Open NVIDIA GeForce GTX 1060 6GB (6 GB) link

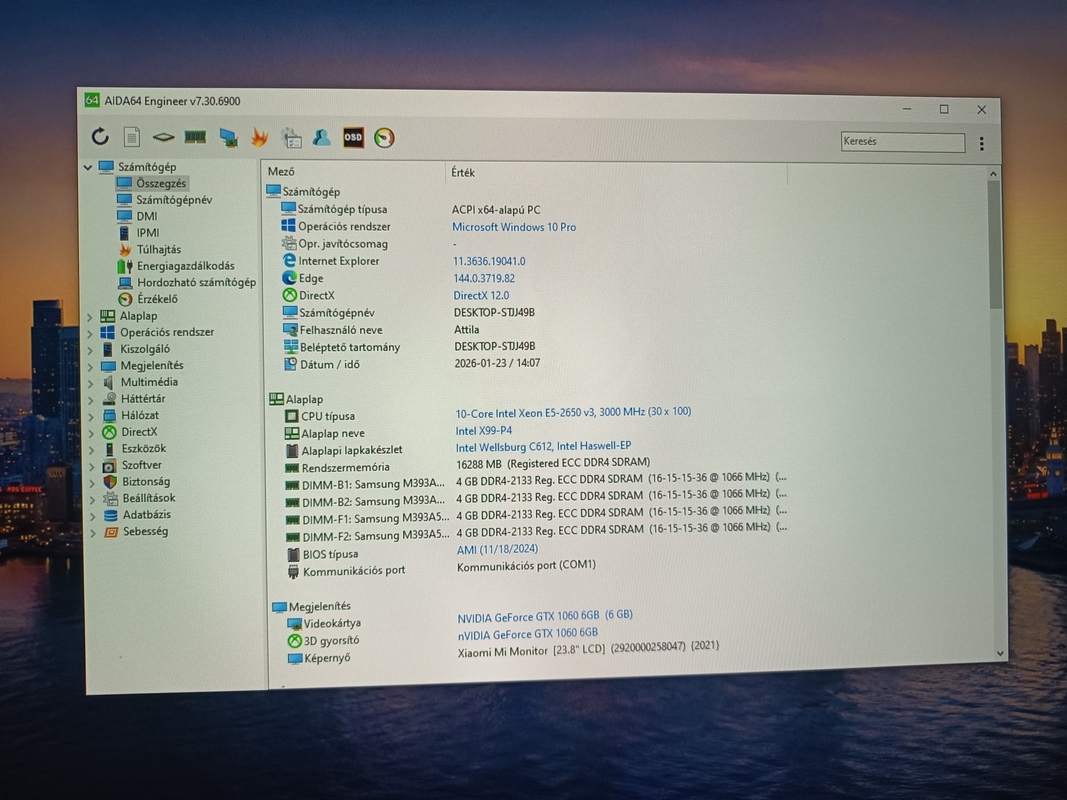click(545, 616)
